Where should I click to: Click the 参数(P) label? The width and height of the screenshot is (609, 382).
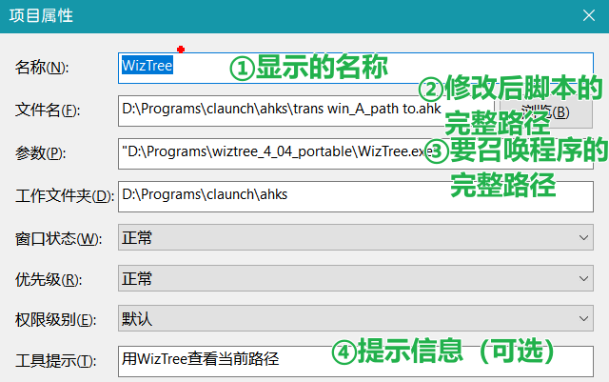(x=42, y=152)
